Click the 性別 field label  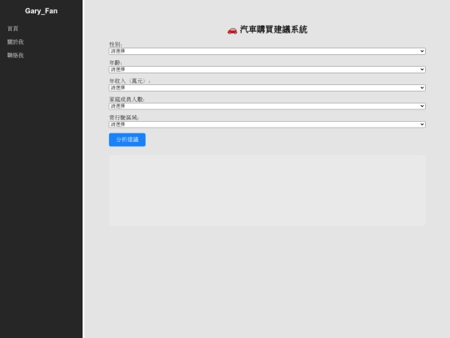[115, 44]
